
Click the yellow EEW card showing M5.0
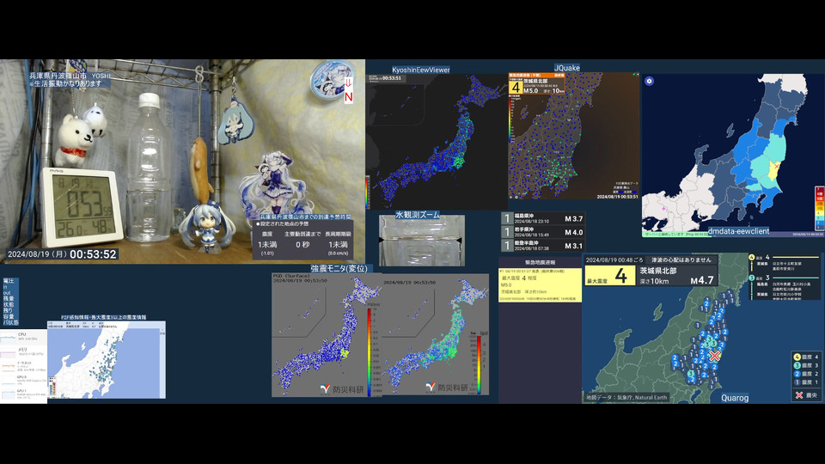[540, 284]
